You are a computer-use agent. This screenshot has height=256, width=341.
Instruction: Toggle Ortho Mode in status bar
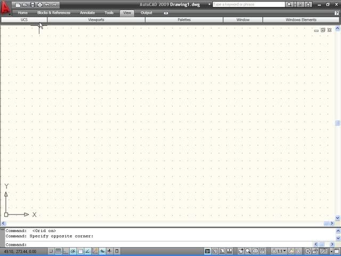click(x=65, y=251)
